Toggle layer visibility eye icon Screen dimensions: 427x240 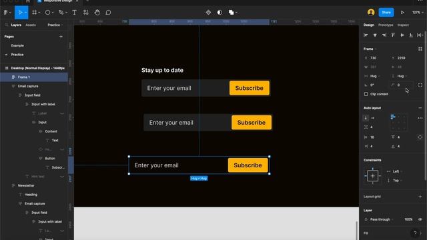[x=420, y=219]
